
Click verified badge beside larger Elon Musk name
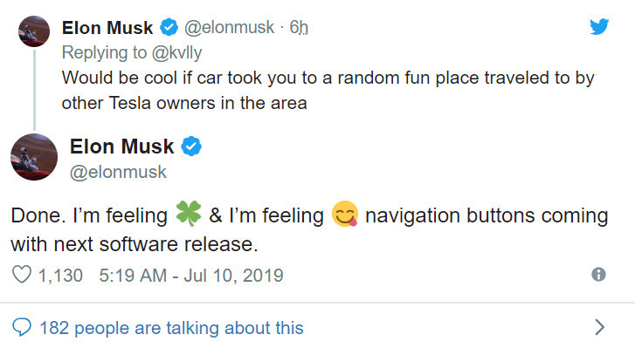(191, 147)
